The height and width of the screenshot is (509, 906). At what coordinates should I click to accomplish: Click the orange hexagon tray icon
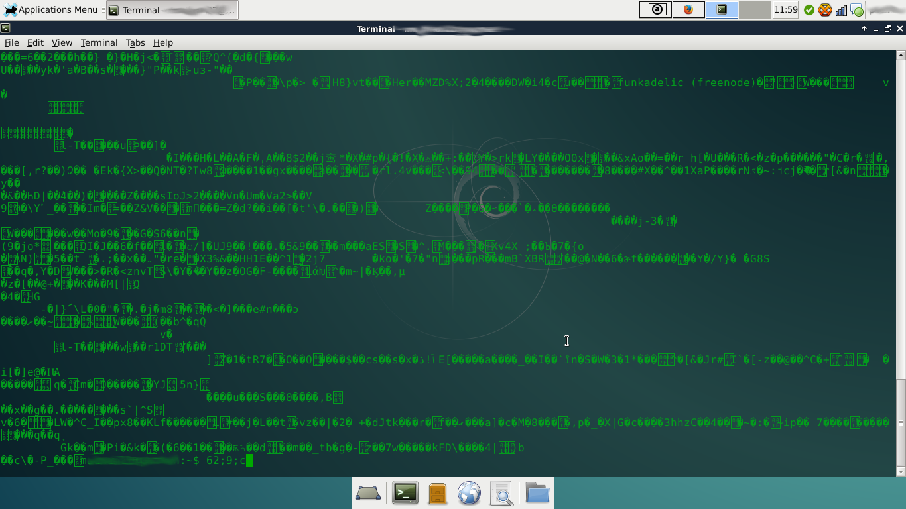[825, 10]
